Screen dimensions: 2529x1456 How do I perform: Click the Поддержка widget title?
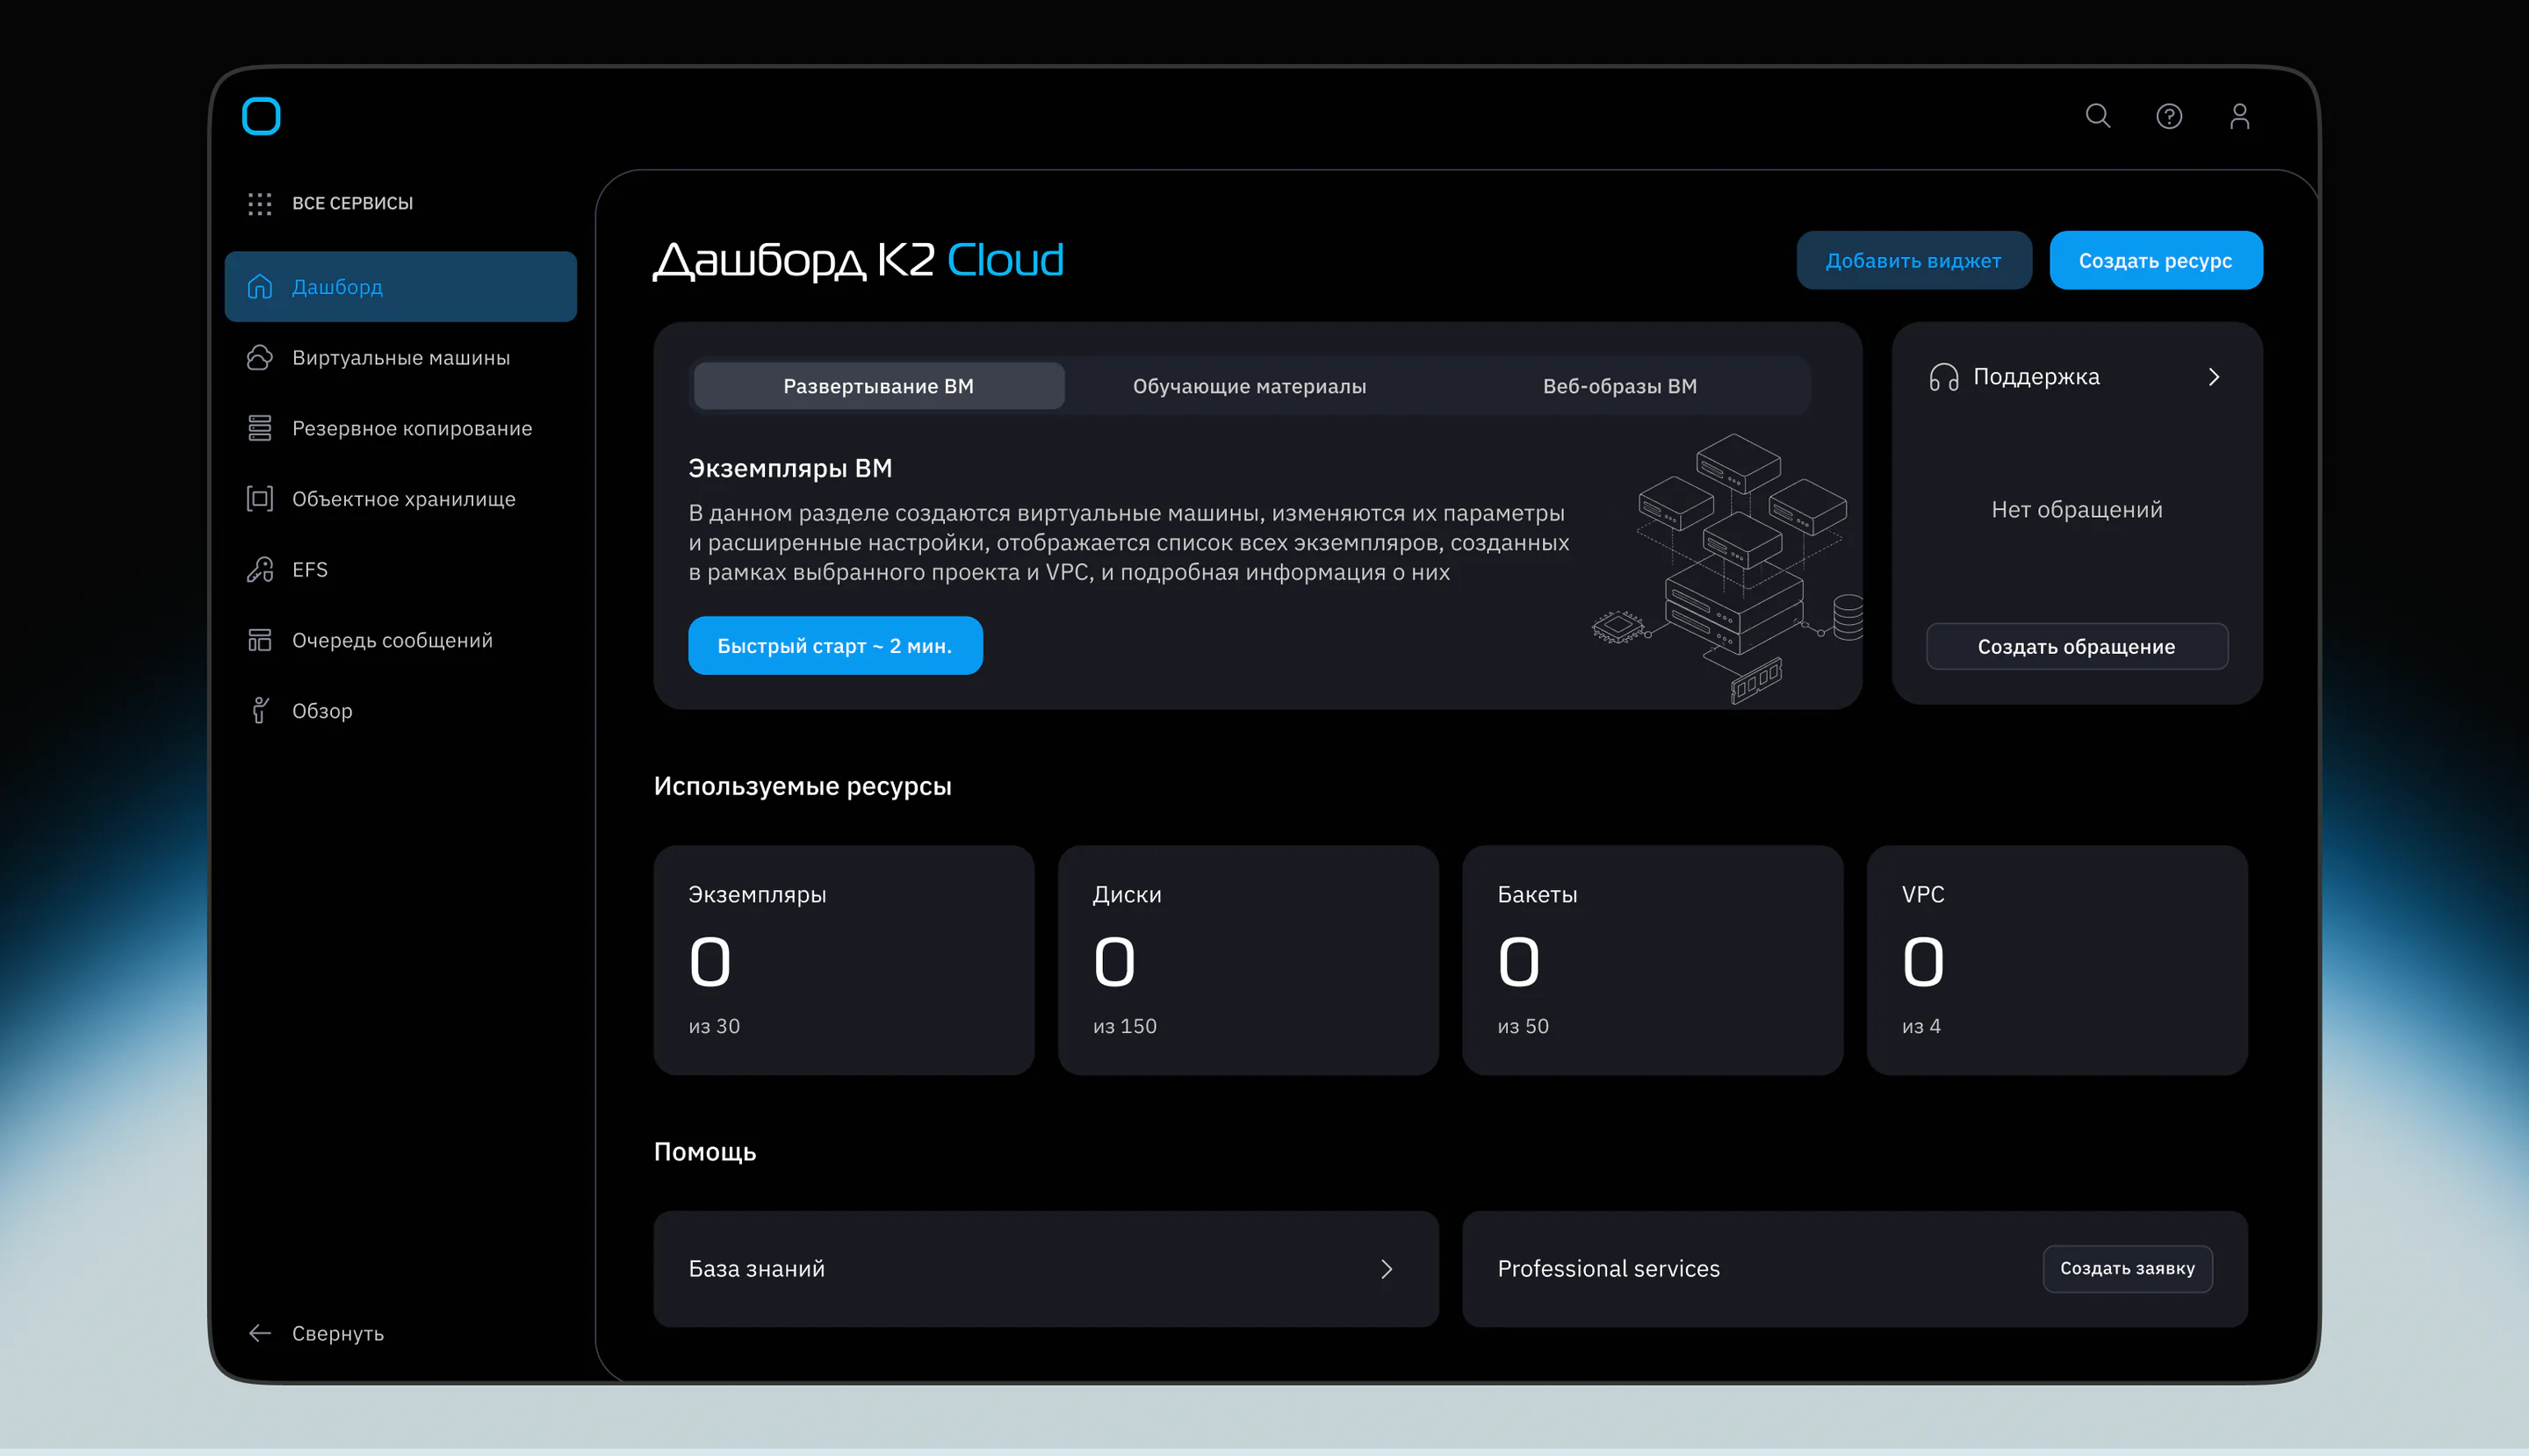2035,377
